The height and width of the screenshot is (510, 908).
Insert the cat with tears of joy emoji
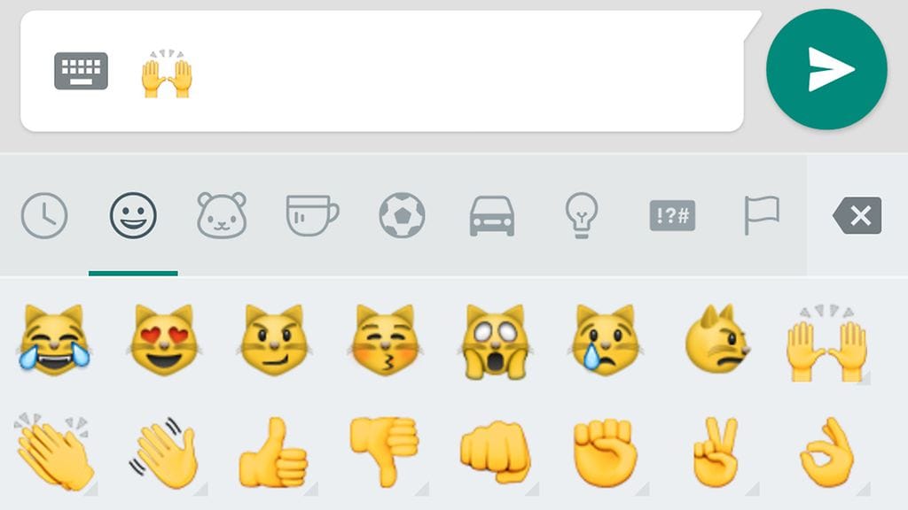pos(54,340)
